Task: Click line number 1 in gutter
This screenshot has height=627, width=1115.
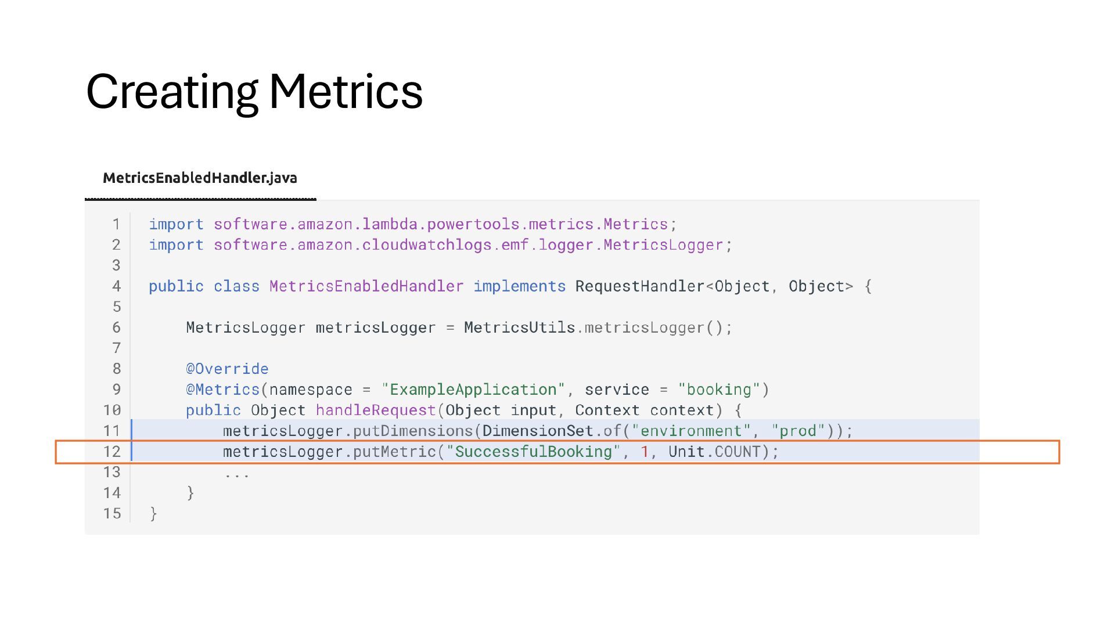Action: 116,224
